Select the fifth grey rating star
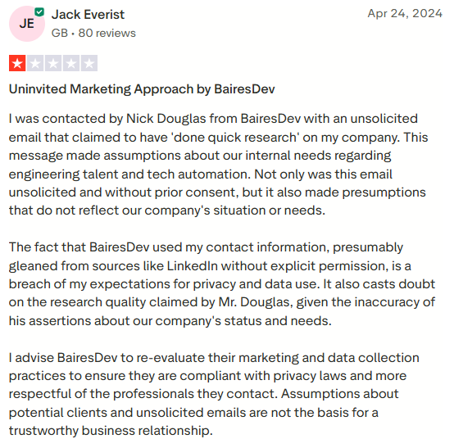 coord(89,63)
